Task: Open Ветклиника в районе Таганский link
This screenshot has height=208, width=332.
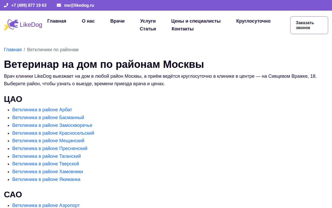Action: 47,156
